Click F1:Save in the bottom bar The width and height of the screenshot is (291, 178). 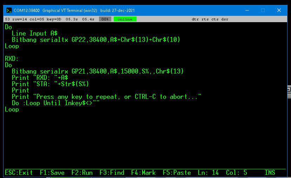(52, 173)
